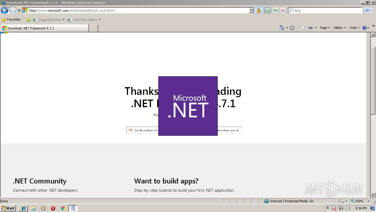376x212 pixels.
Task: Click the .NET Community heading
Action: pyautogui.click(x=40, y=181)
